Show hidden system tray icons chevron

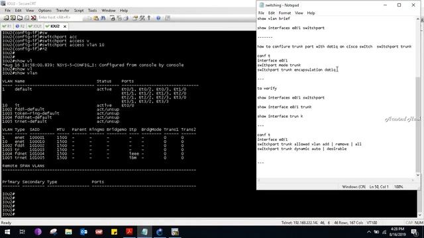369,232
